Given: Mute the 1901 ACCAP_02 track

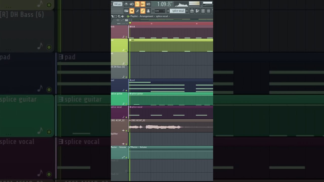Looking at the screenshot, I should pyautogui.click(x=126, y=131).
